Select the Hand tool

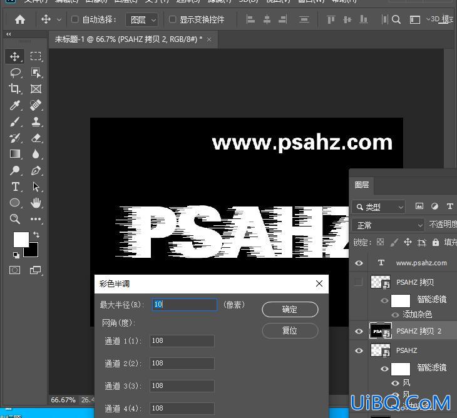point(36,203)
